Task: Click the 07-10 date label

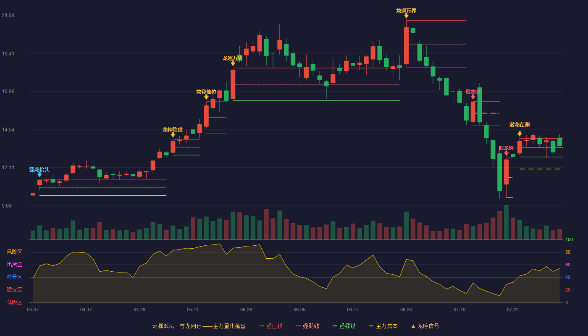Action: (459, 310)
